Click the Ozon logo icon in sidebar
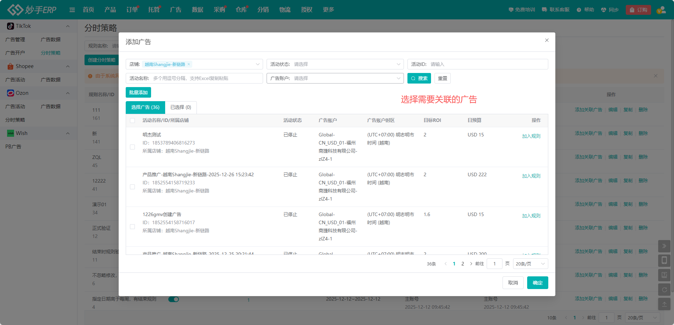Screen dimensions: 674x325 pos(11,93)
